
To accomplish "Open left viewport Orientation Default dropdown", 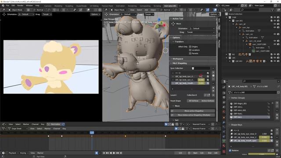I will [x=26, y=14].
